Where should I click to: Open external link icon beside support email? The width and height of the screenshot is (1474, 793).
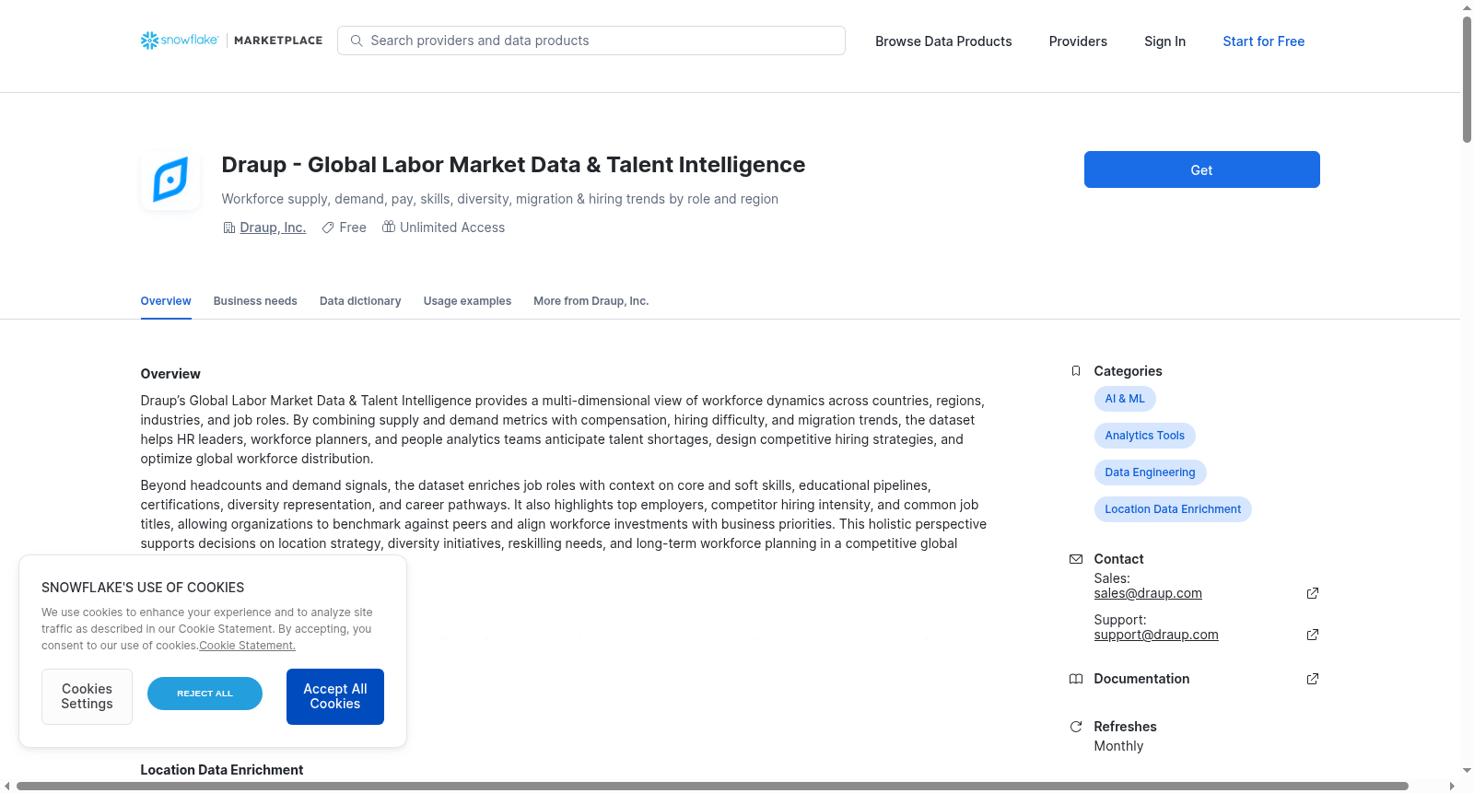tap(1313, 635)
